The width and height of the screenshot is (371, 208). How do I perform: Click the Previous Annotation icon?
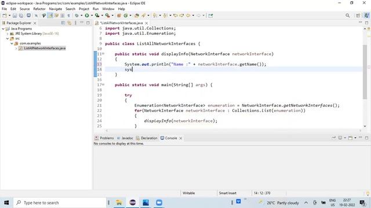[x=165, y=16]
